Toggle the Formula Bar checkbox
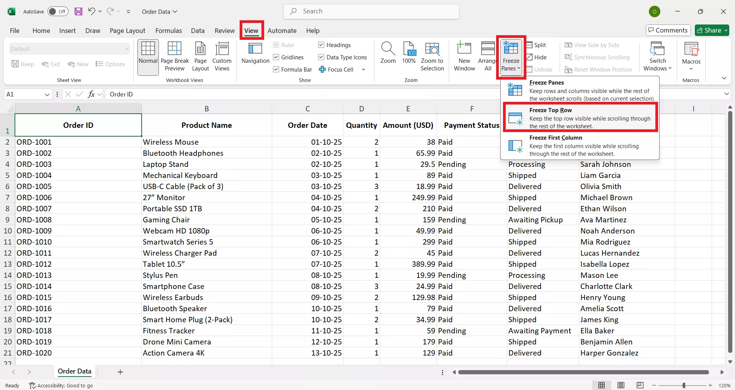 pyautogui.click(x=276, y=70)
